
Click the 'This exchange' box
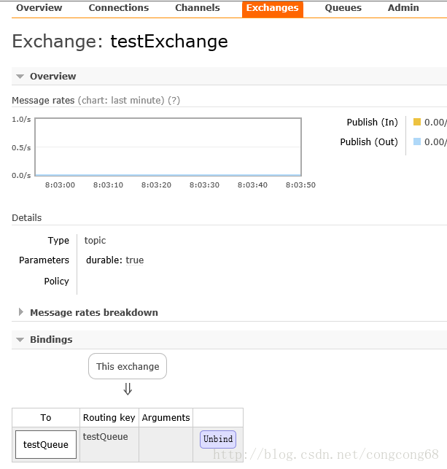click(x=128, y=366)
